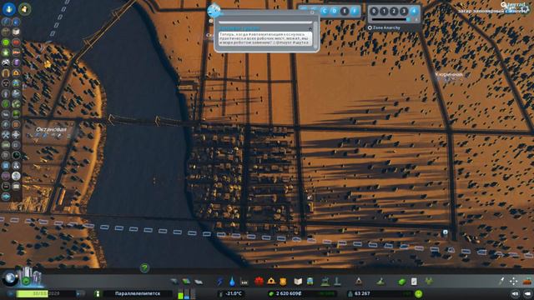This screenshot has width=534, height=300.
Task: Select level 2 in number panel
Action: [394, 11]
